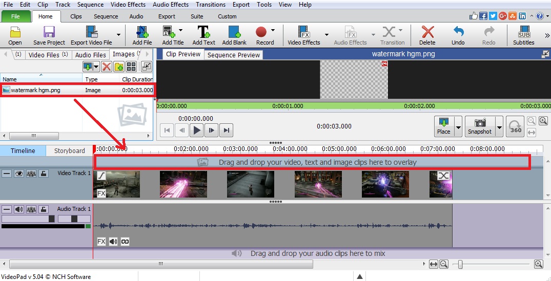Click transition icon on last video clip
Image resolution: width=551 pixels, height=281 pixels.
pyautogui.click(x=444, y=176)
